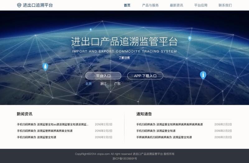Click the 通知通告 section heading
This screenshot has height=163, width=249.
tap(144, 114)
